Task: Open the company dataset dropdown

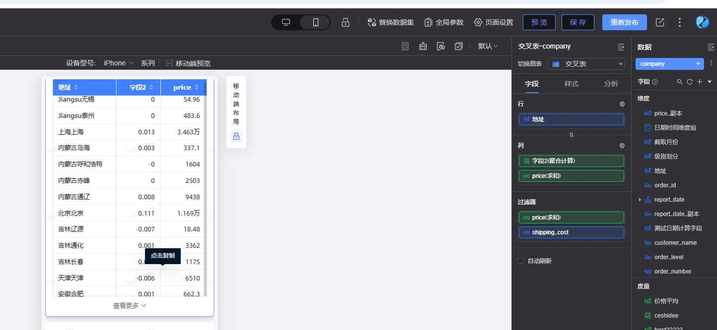Action: click(x=670, y=64)
